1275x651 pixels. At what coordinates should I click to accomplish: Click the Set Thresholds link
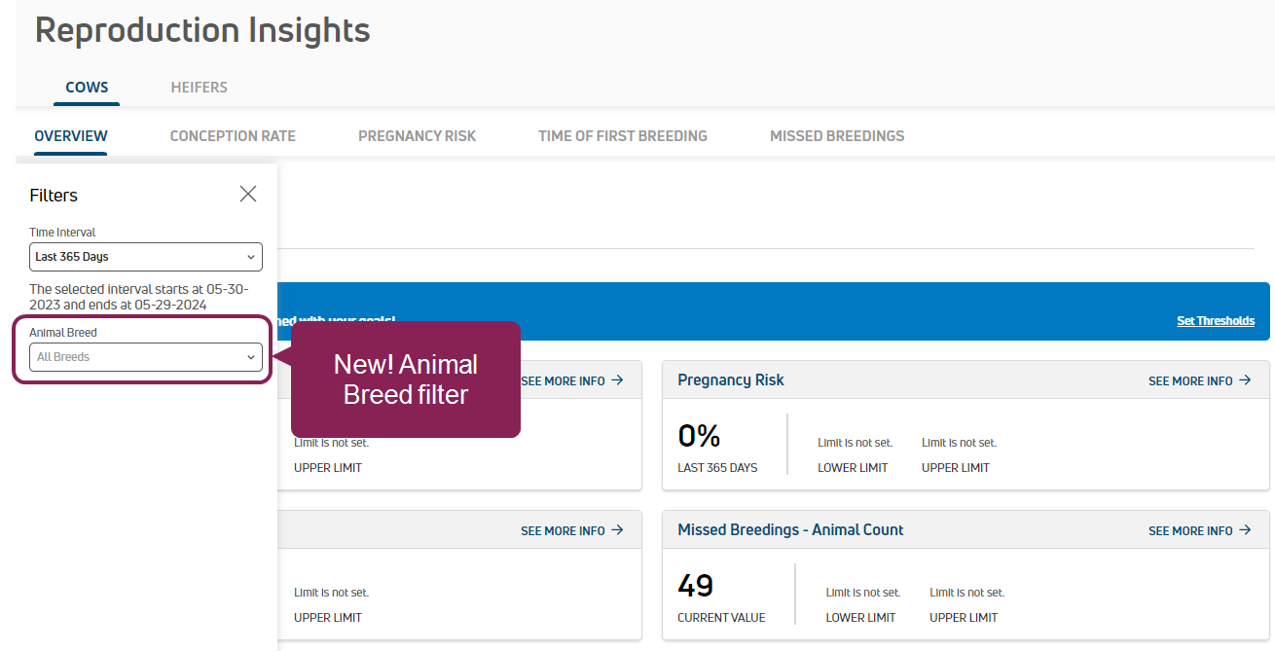pyautogui.click(x=1216, y=321)
